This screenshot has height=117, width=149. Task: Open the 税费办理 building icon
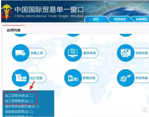(x=73, y=78)
